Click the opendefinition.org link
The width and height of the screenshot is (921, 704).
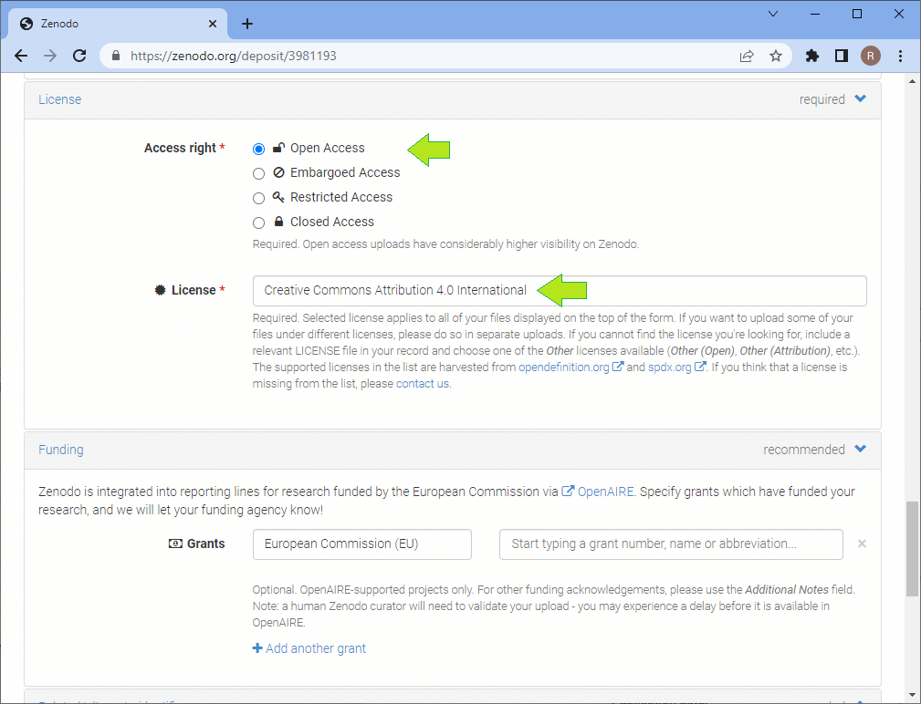[563, 368]
